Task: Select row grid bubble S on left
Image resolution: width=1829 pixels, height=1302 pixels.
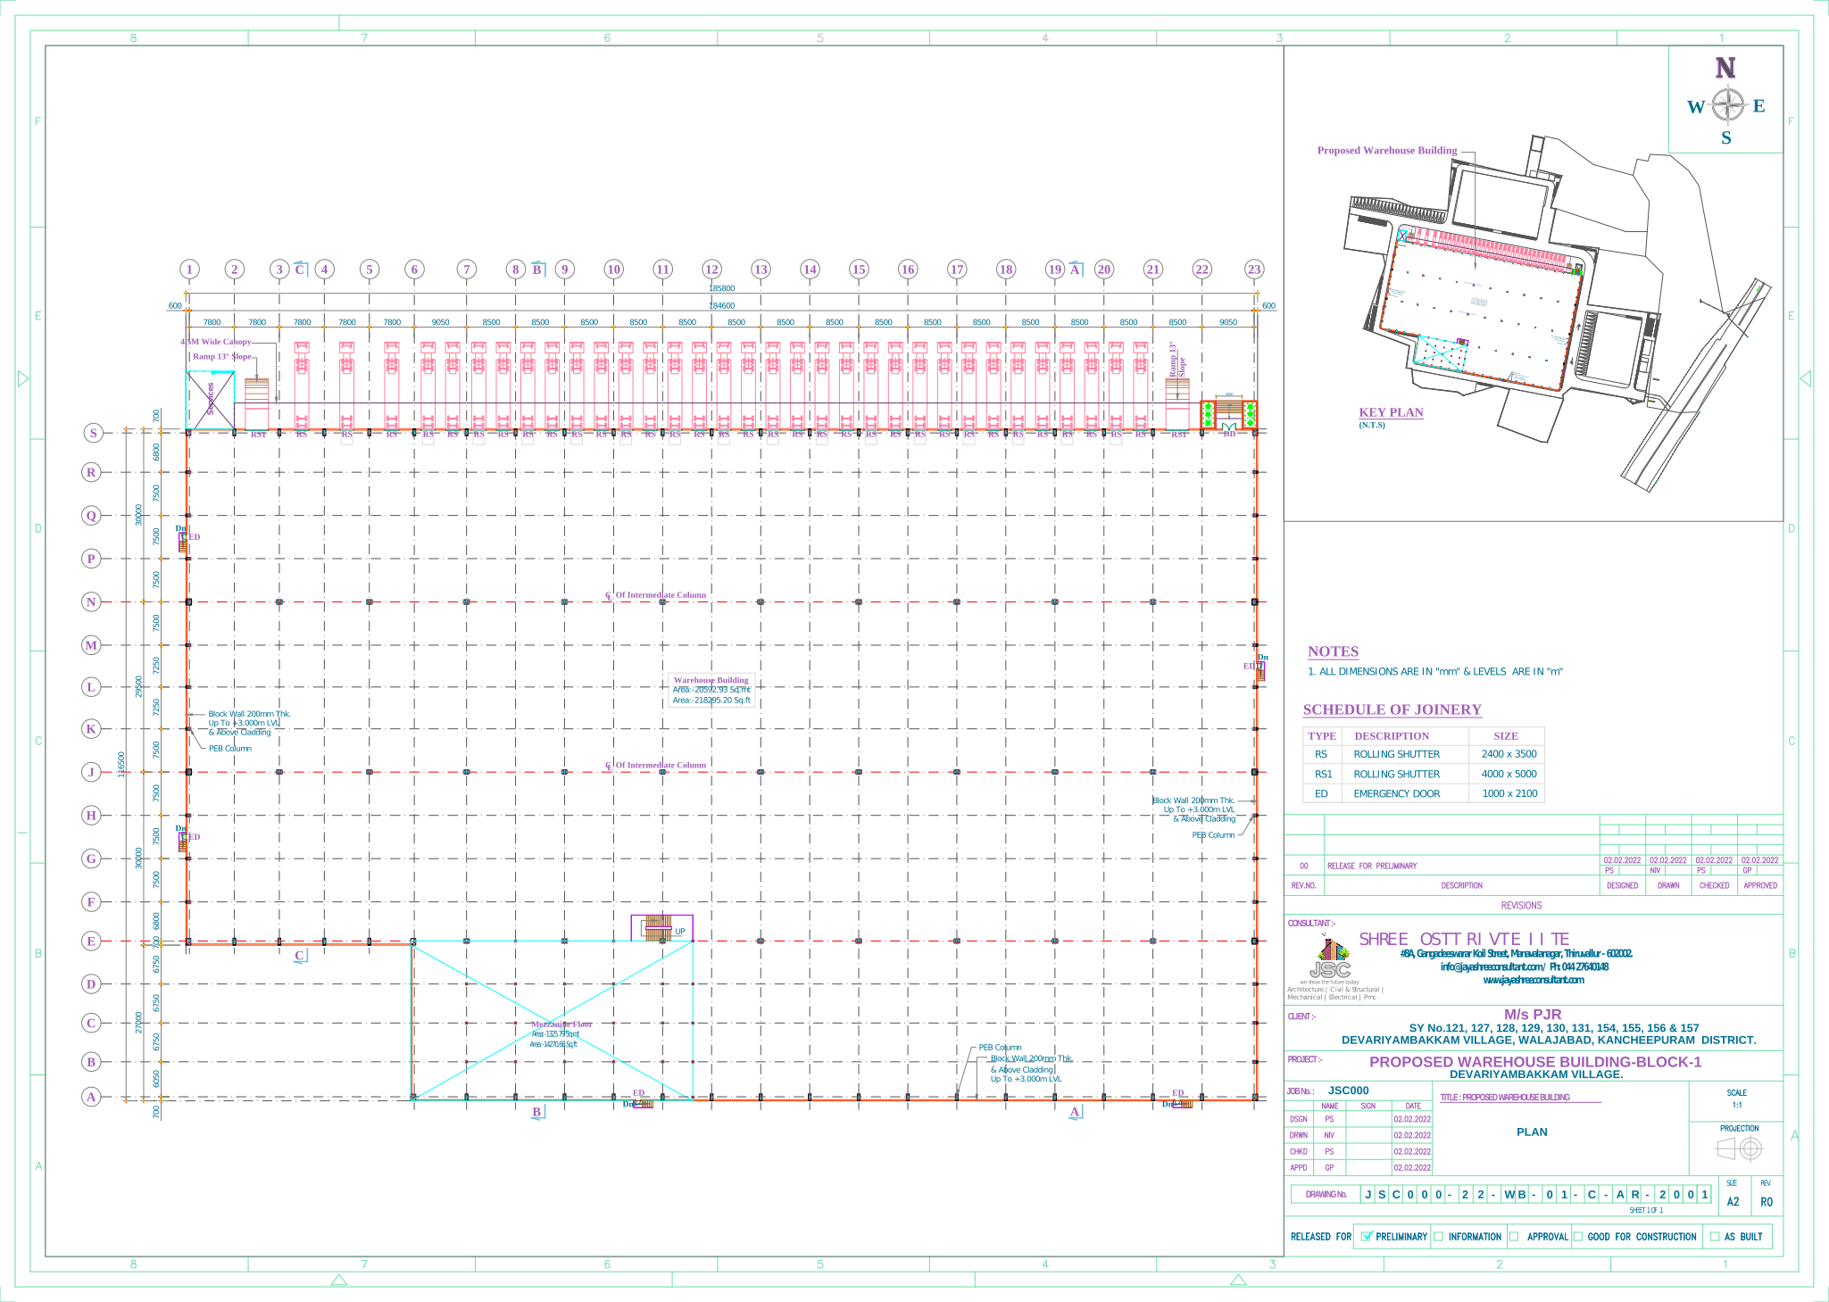Action: (94, 433)
